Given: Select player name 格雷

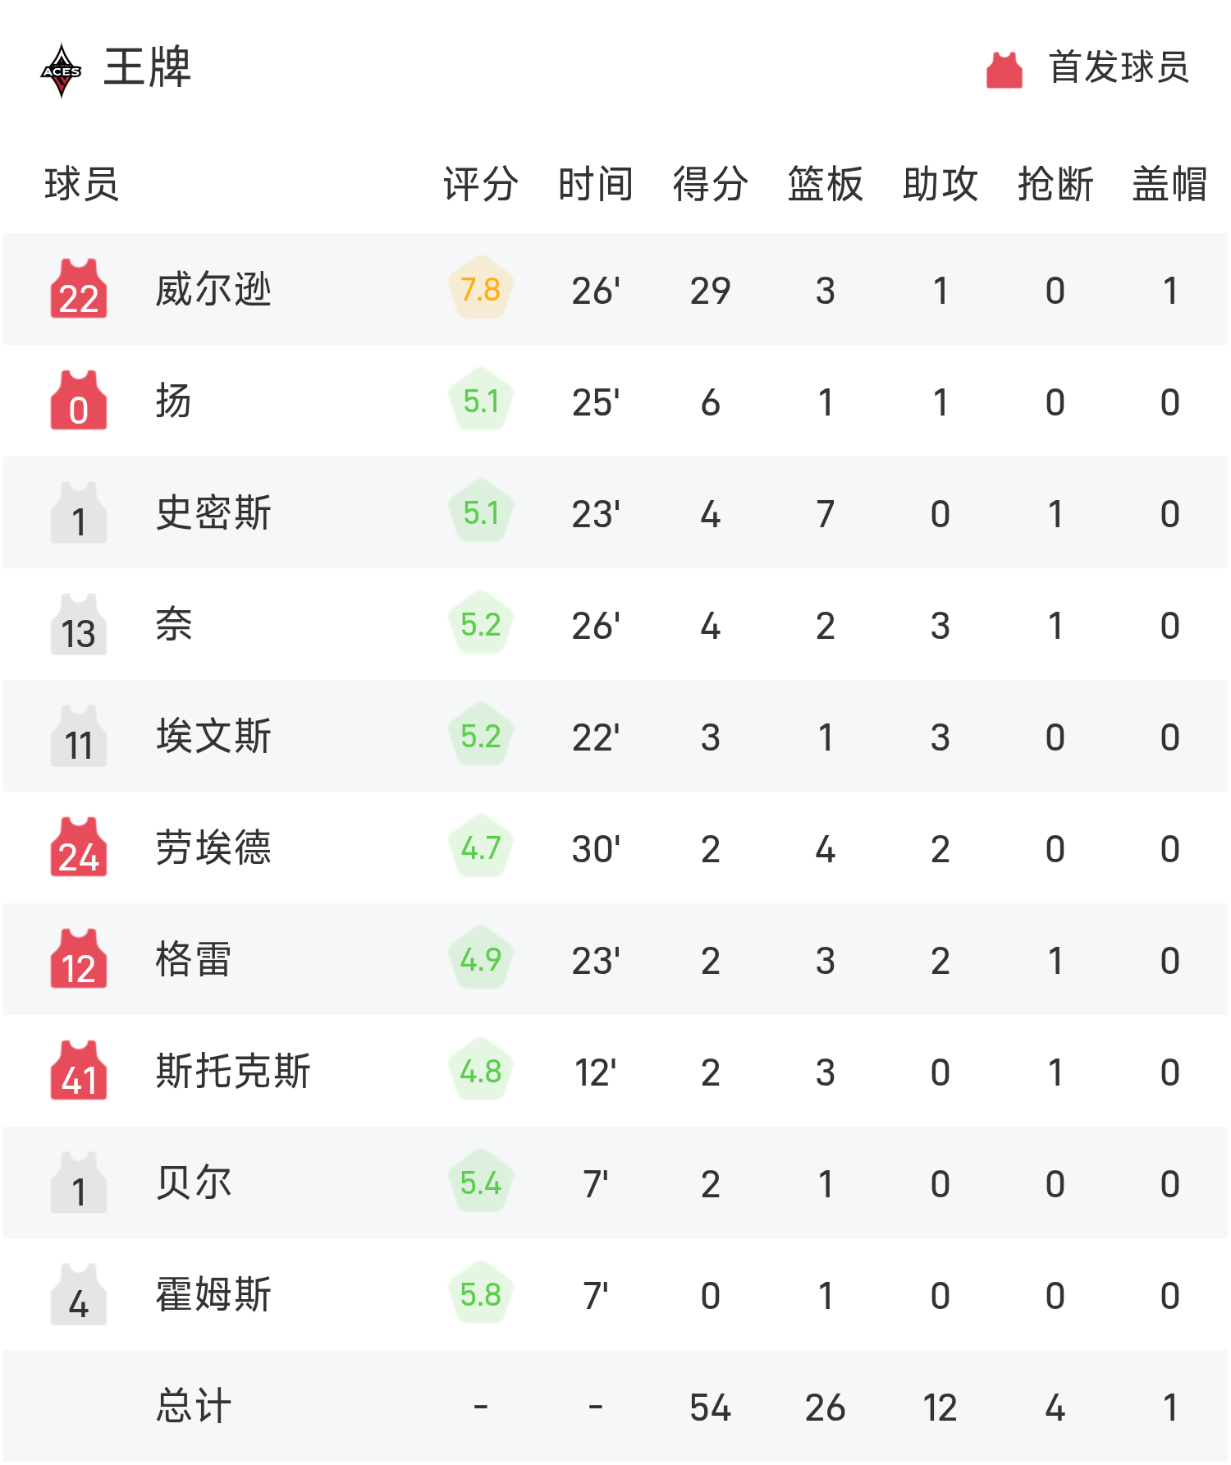Looking at the screenshot, I should 194,960.
